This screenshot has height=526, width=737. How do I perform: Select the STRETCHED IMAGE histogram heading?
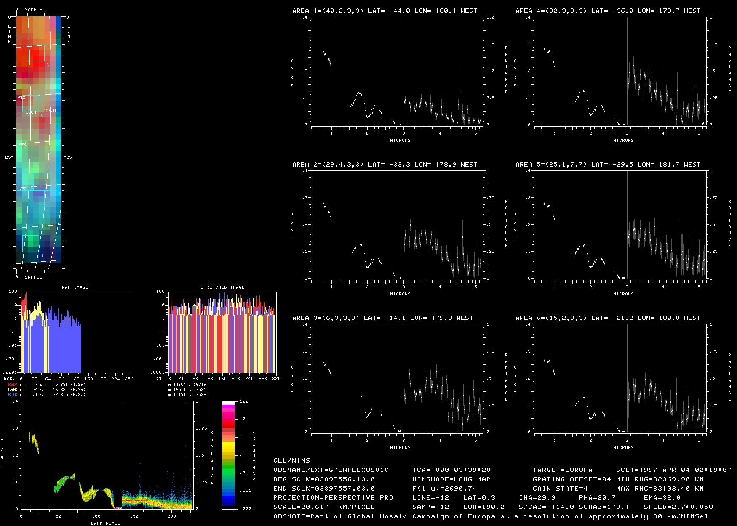tap(222, 287)
